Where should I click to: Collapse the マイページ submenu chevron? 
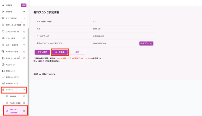[24, 90]
